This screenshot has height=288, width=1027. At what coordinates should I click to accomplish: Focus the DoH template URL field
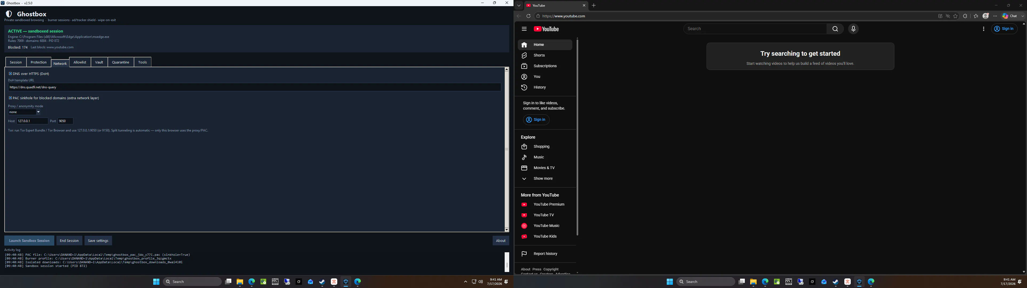pos(254,87)
